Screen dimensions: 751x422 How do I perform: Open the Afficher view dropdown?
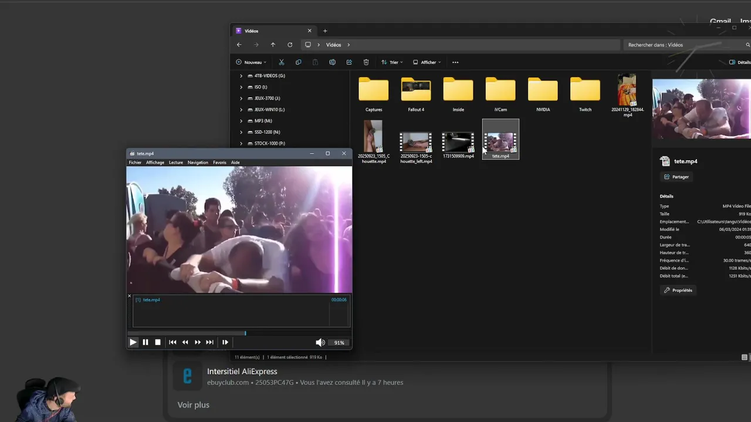point(427,62)
